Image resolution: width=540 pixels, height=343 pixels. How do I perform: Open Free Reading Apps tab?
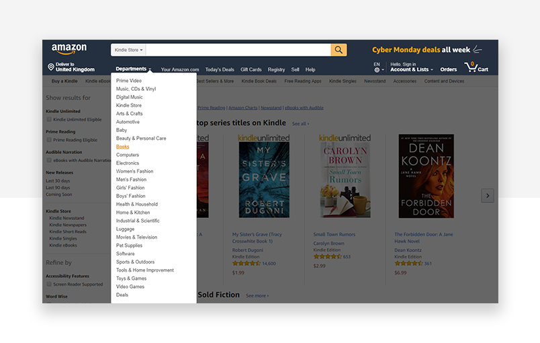[303, 81]
